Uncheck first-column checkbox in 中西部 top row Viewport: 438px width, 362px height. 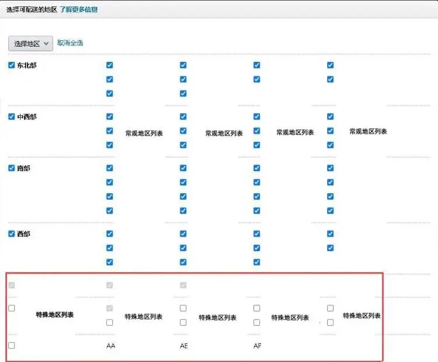[x=110, y=116]
